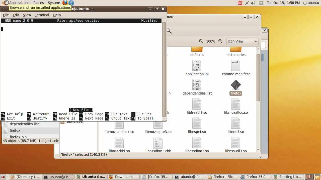The width and height of the screenshot is (321, 180).
Task: Select dependentlibs.list row in left list
Action: [x=30, y=124]
